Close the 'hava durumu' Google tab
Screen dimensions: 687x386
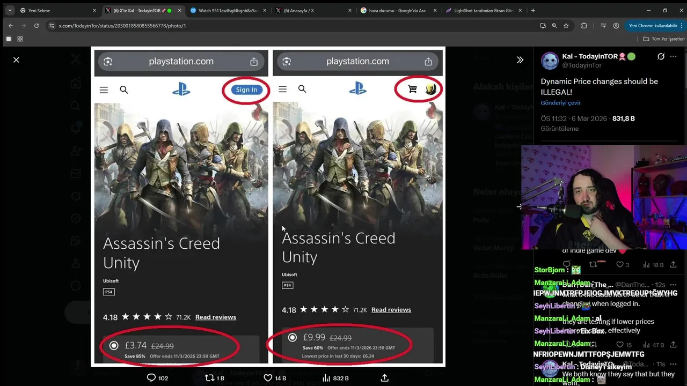click(436, 10)
